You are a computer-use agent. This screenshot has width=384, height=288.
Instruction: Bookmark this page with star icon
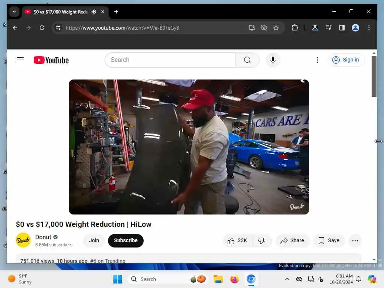click(276, 28)
